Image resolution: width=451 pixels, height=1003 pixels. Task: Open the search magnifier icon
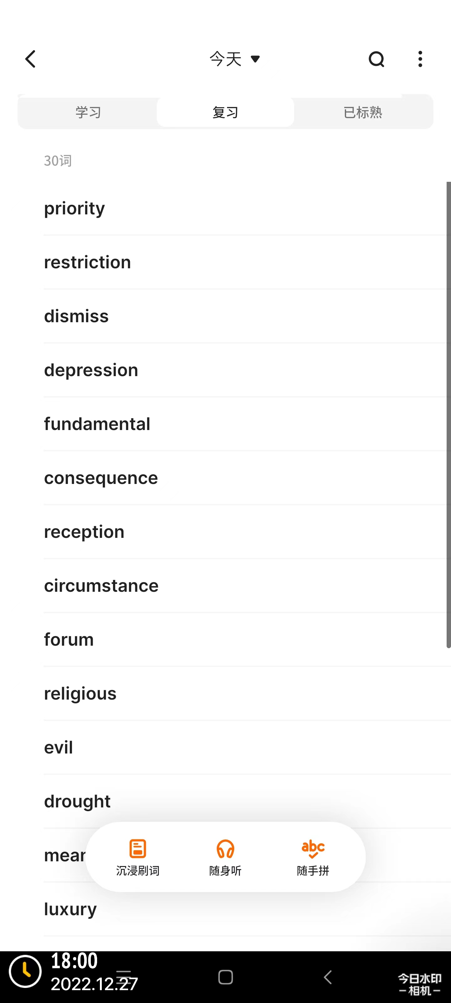376,59
